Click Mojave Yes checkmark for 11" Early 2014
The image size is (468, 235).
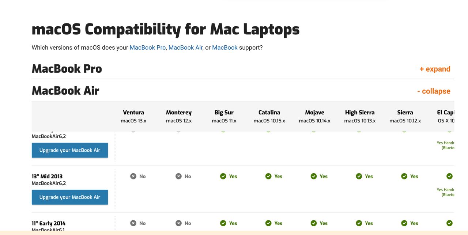(314, 223)
